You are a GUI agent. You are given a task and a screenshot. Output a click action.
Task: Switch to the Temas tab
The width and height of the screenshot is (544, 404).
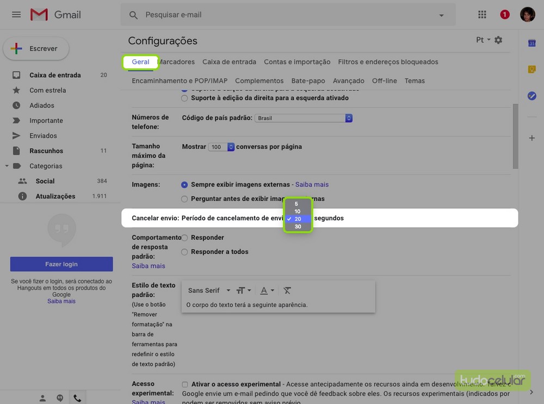click(x=415, y=81)
